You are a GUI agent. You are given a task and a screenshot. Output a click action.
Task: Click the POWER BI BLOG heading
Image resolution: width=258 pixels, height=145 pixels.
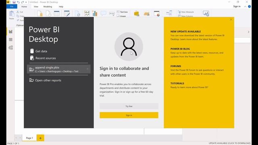pyautogui.click(x=180, y=49)
